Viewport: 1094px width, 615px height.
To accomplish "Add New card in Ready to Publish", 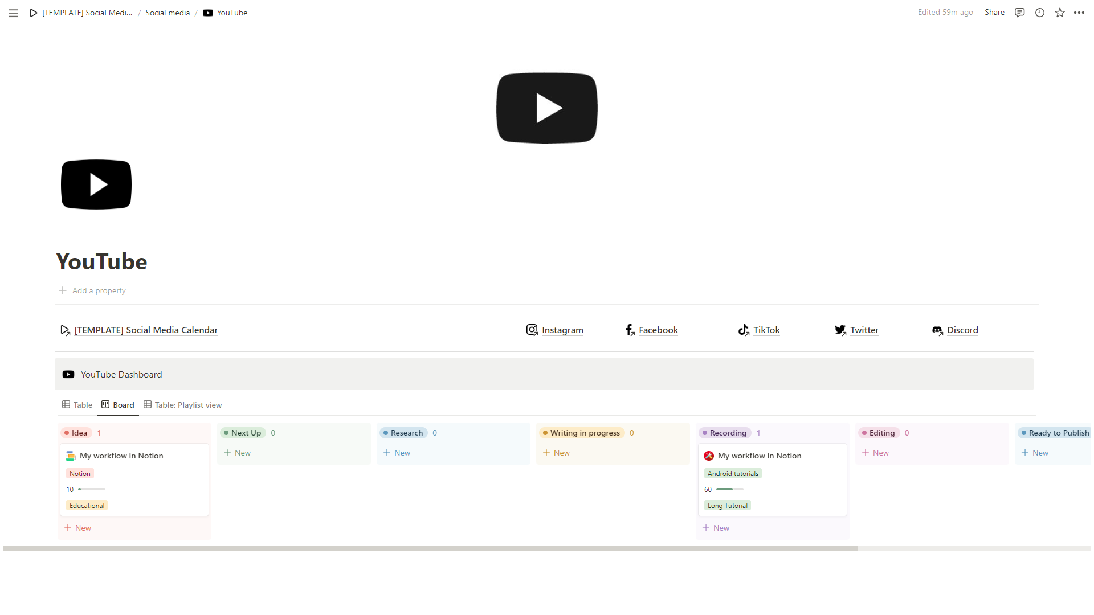I will point(1035,453).
